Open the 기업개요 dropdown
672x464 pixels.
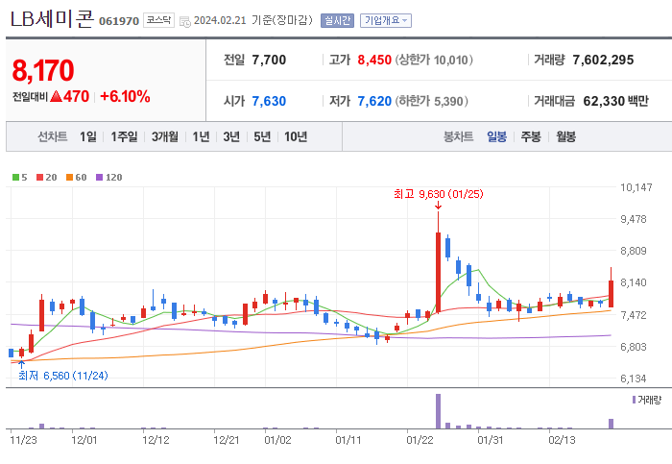click(x=386, y=20)
